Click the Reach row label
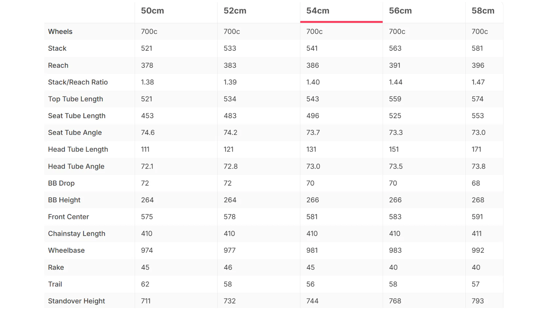The image size is (552, 310). [58, 65]
